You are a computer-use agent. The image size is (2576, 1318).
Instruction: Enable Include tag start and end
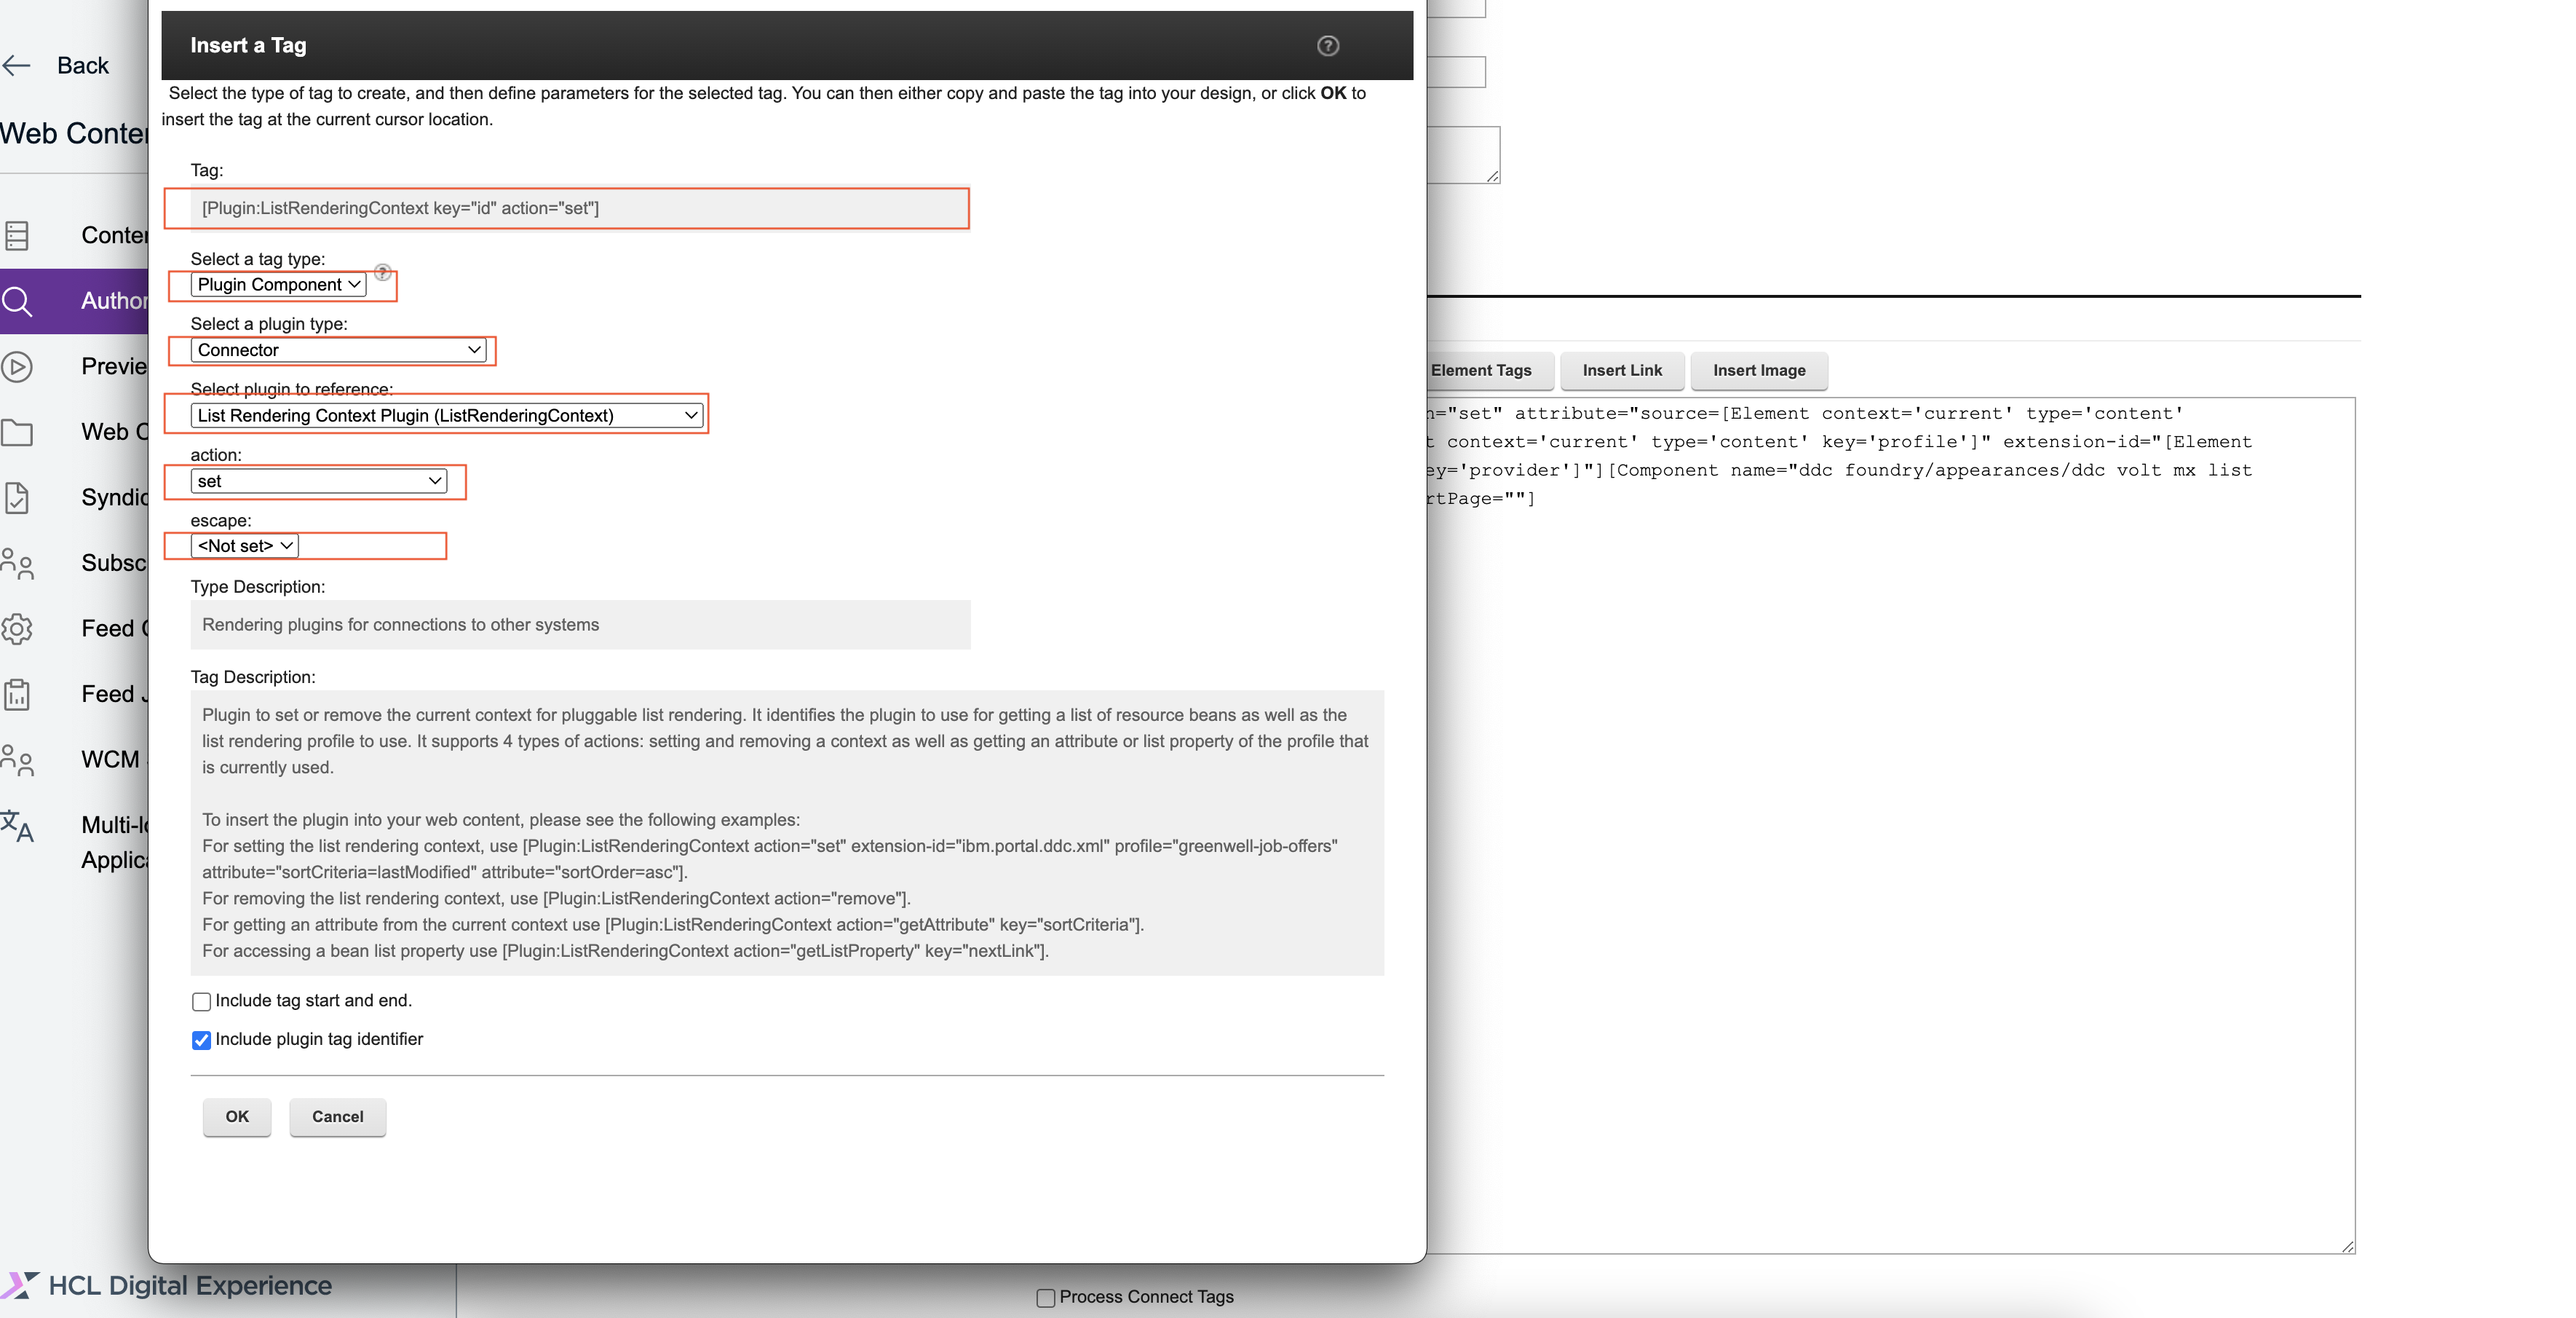[x=201, y=1002]
